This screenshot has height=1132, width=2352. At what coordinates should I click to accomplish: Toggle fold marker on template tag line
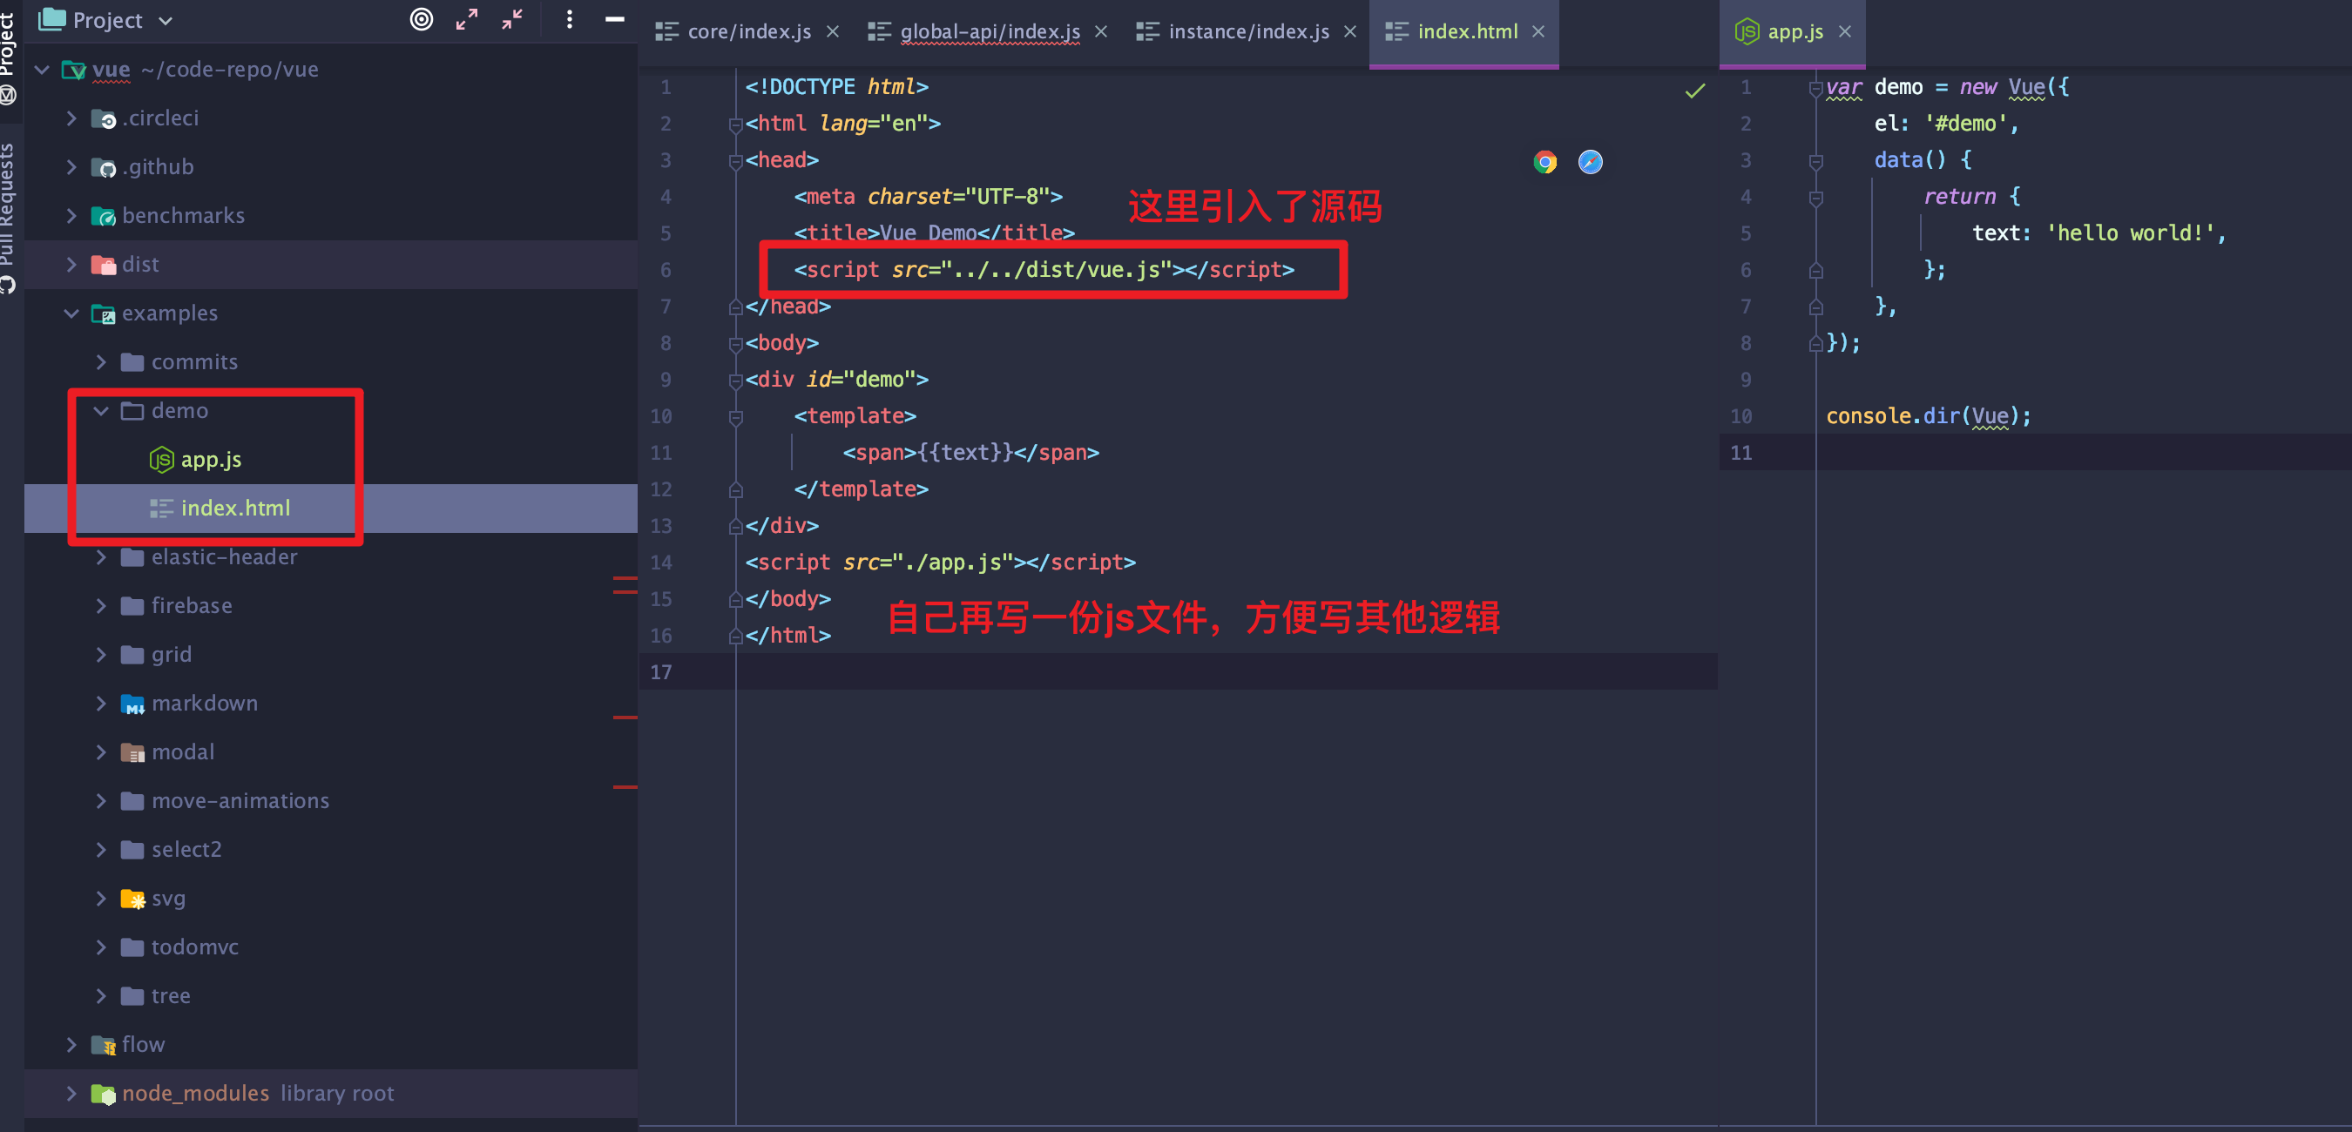736,417
